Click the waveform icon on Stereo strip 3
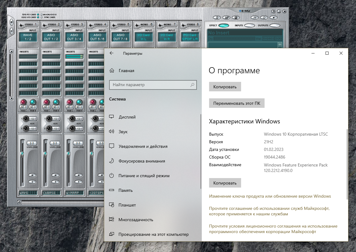This screenshot has width=356, height=252. pos(68,25)
